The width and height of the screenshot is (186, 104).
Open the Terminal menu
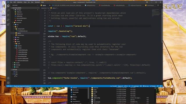coord(37,2)
